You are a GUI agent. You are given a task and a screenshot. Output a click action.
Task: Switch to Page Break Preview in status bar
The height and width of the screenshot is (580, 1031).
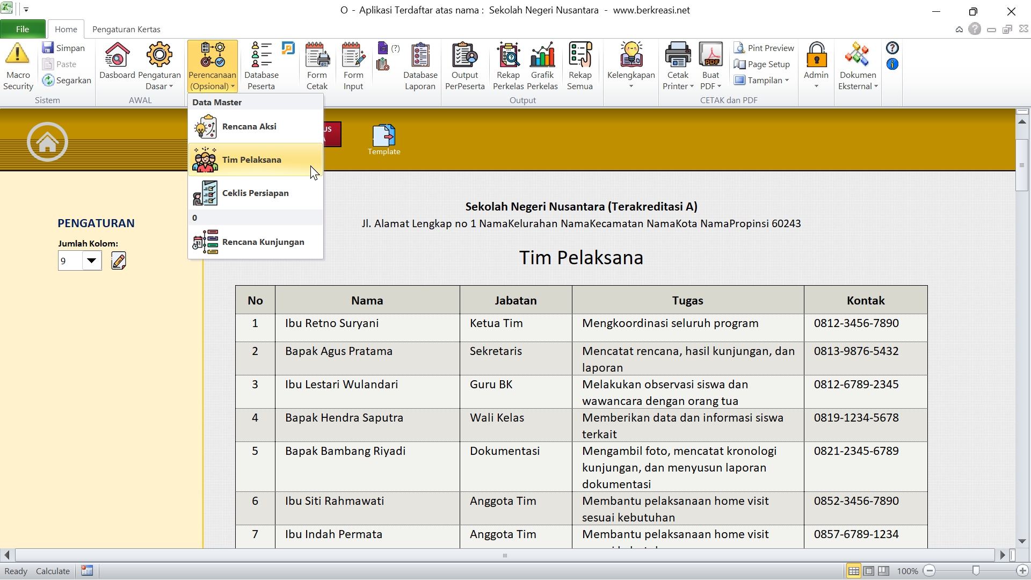tap(883, 571)
